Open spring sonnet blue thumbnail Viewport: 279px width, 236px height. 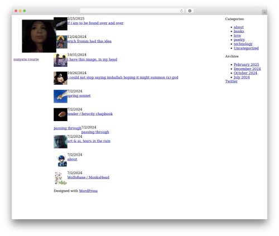[x=60, y=97]
